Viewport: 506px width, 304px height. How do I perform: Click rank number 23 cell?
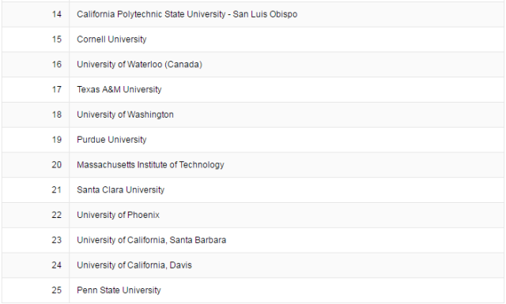click(36, 241)
